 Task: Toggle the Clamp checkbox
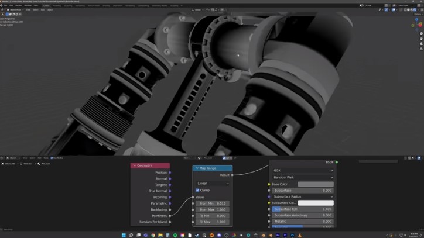pyautogui.click(x=198, y=190)
